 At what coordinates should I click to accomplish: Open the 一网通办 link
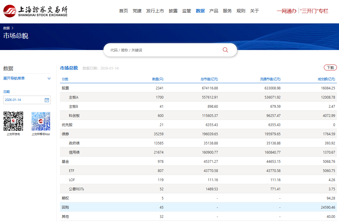click(286, 11)
